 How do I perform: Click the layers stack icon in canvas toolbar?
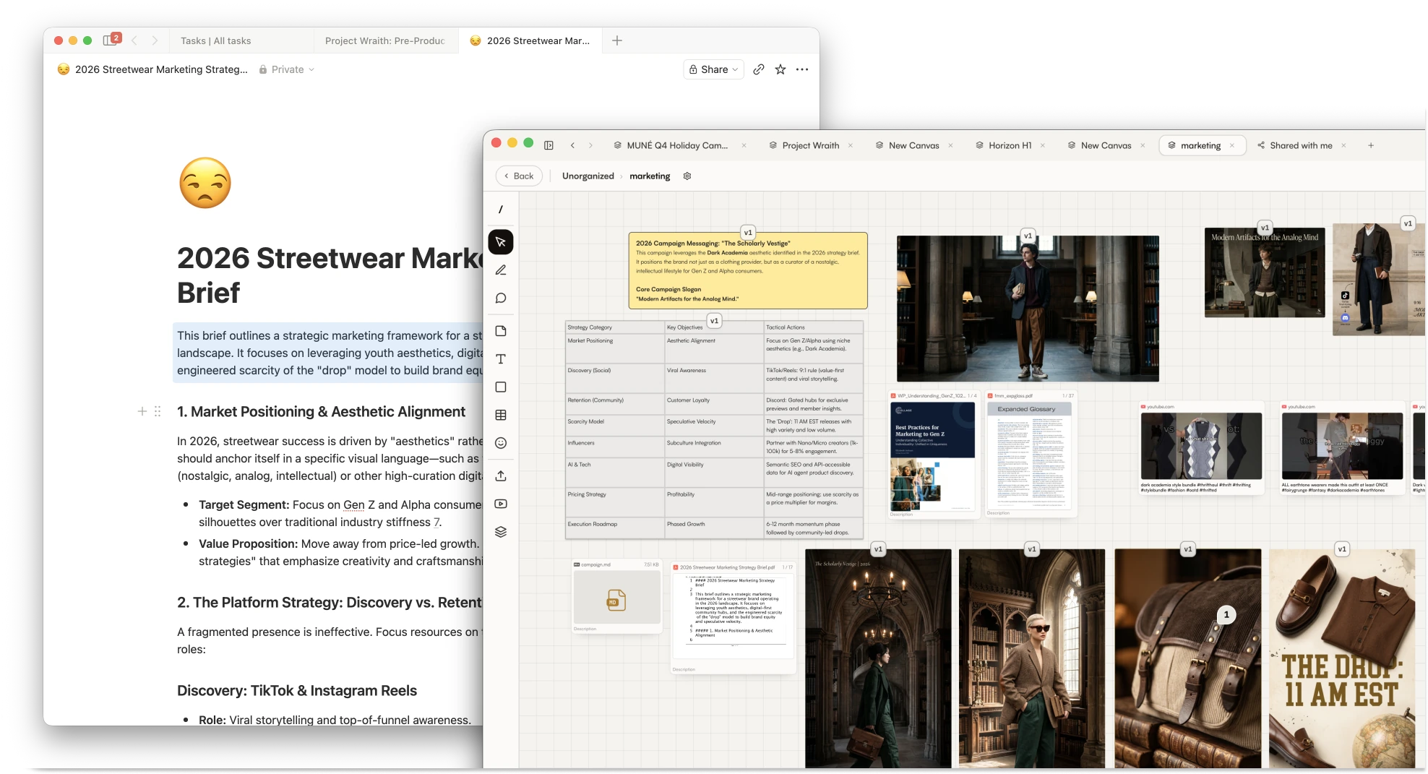501,532
